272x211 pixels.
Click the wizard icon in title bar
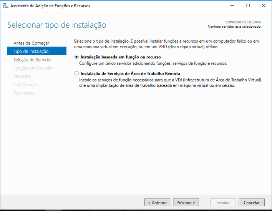coord(6,6)
